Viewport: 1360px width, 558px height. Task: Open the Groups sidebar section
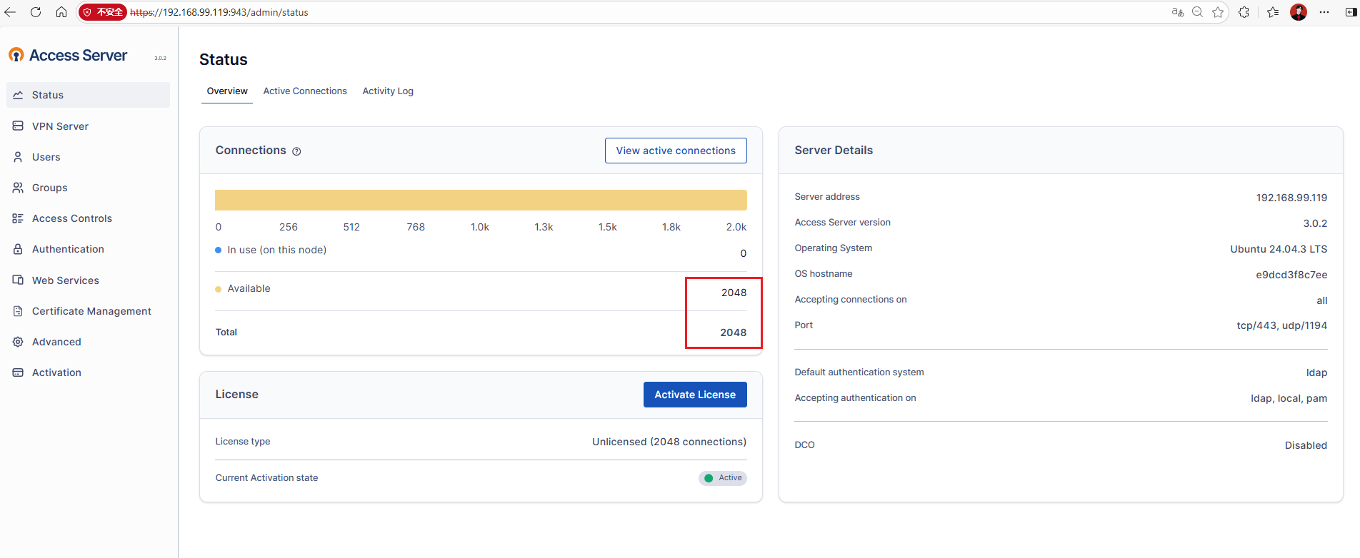tap(49, 188)
